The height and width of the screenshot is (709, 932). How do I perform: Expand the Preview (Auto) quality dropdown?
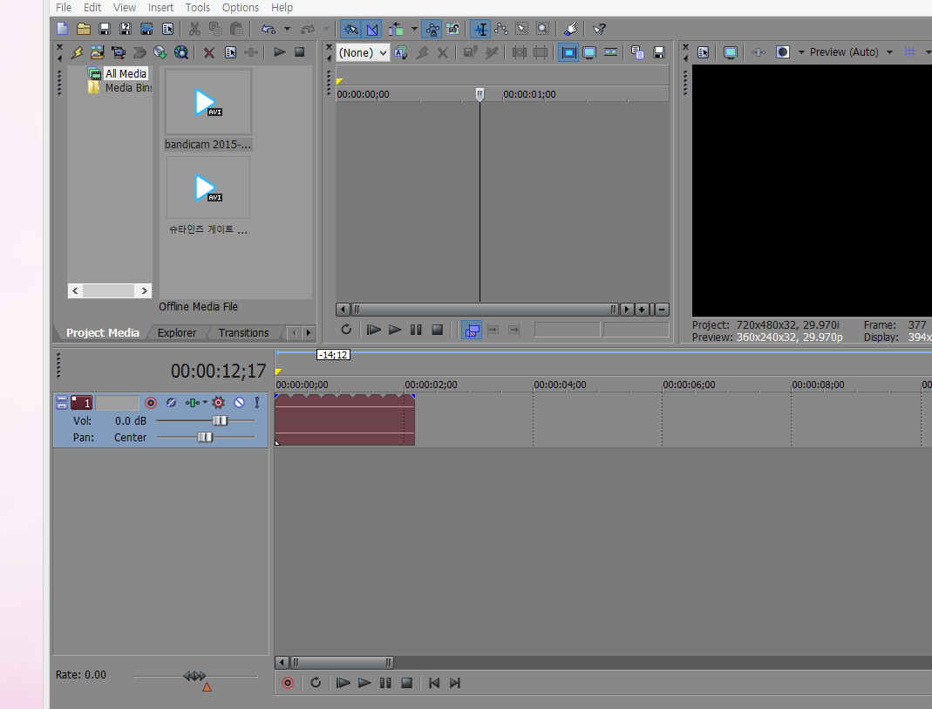pos(889,52)
